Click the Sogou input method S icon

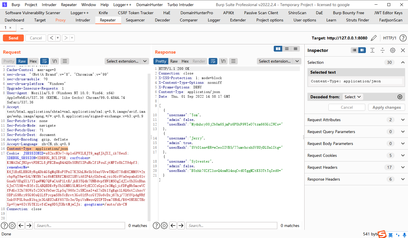(382, 234)
